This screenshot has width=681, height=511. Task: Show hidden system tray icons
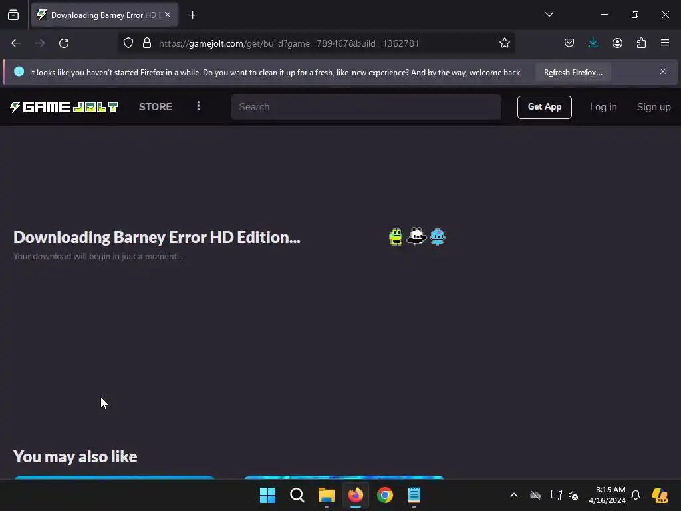point(514,495)
